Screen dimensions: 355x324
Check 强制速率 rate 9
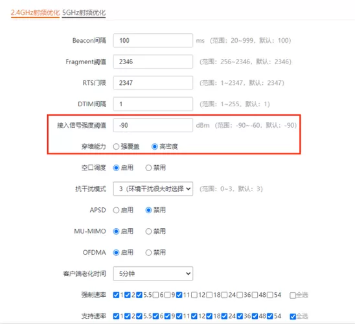pyautogui.click(x=167, y=295)
